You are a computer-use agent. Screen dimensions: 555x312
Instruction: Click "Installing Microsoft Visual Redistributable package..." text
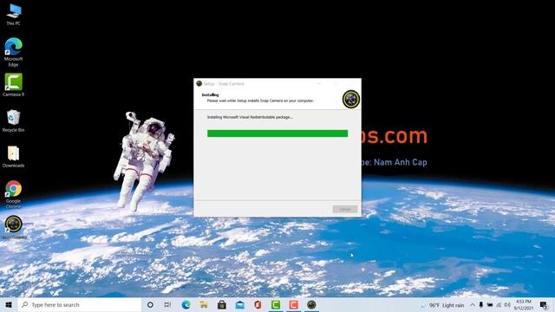(250, 117)
